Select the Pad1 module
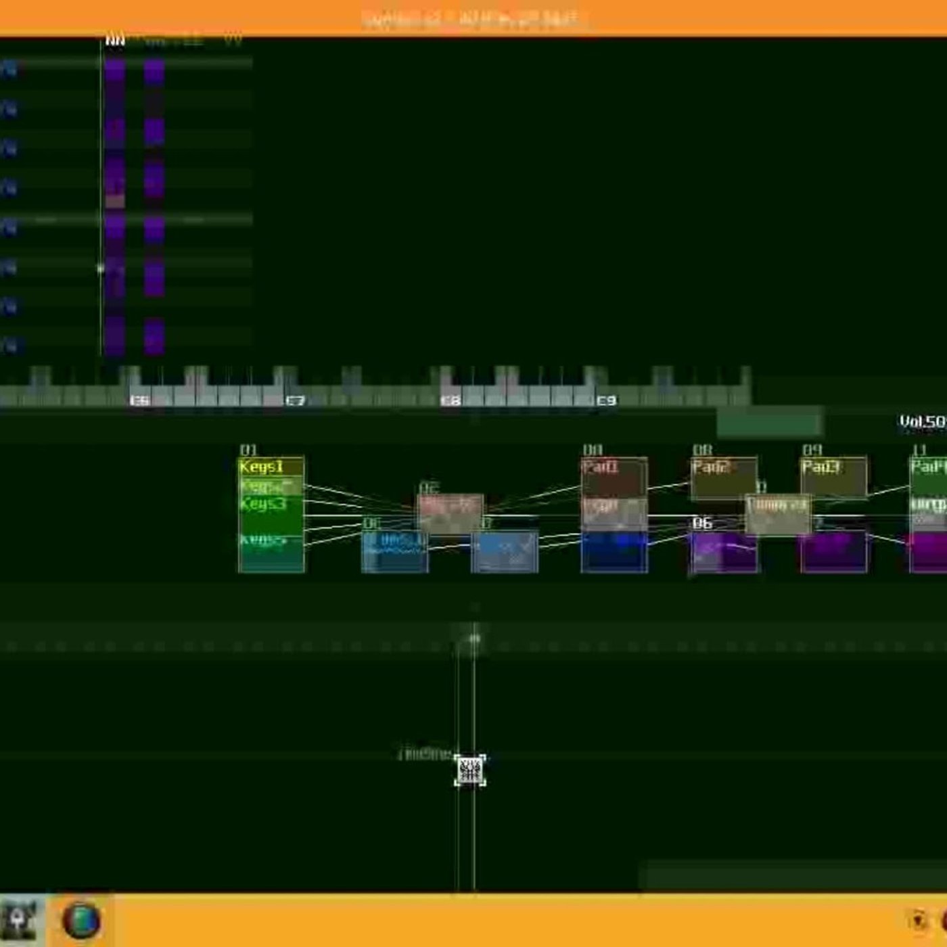The width and height of the screenshot is (947, 947). tap(614, 478)
